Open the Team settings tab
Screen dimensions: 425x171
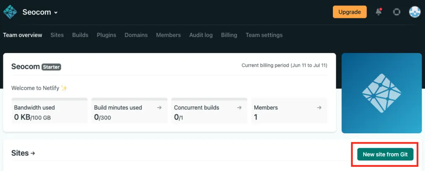pos(264,35)
